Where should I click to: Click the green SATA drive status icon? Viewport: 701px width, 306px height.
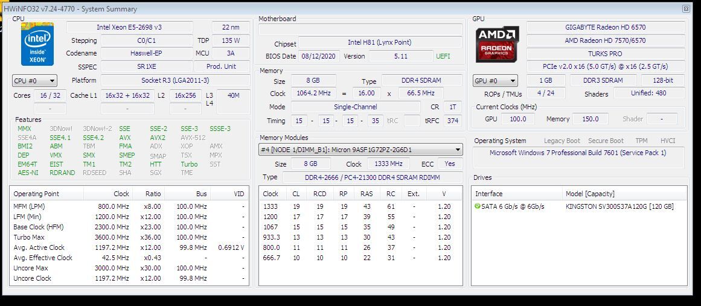478,206
